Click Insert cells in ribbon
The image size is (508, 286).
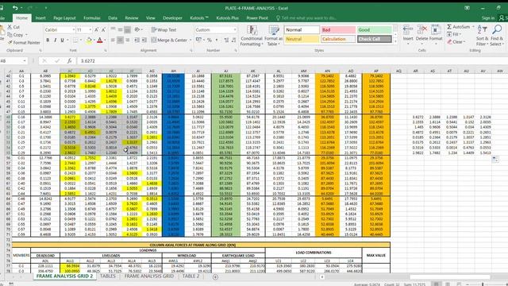point(408,34)
